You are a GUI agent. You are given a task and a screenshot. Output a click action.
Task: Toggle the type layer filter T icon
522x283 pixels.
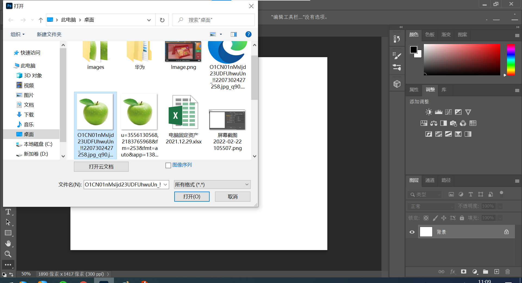click(x=471, y=194)
